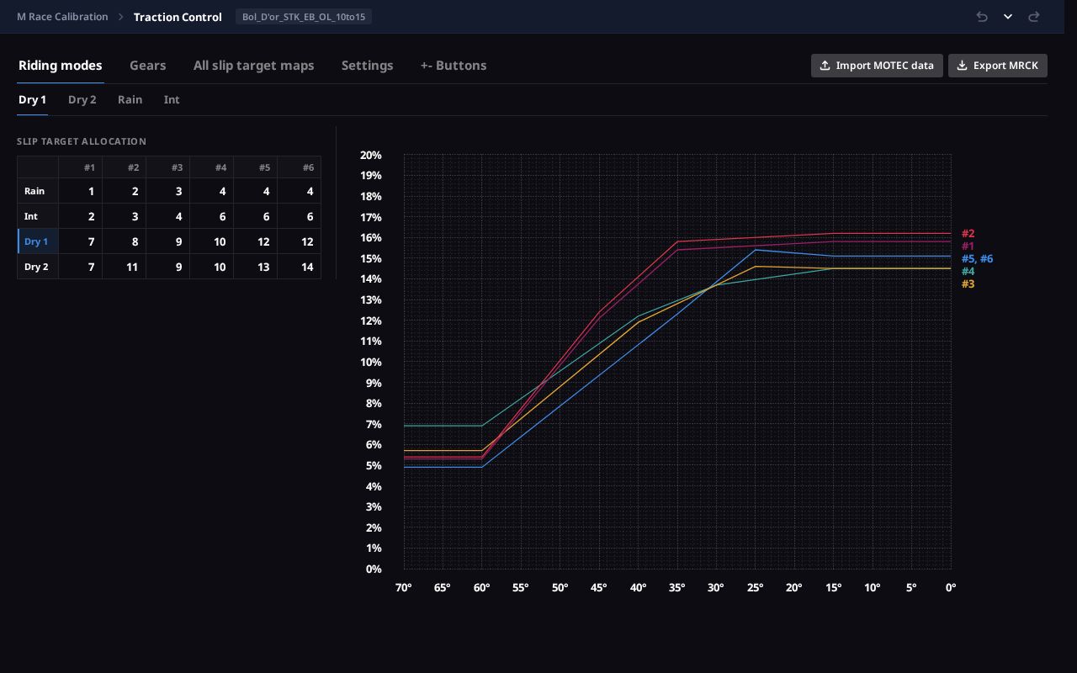The width and height of the screenshot is (1077, 673).
Task: Open the +- Buttons tab
Action: coord(454,66)
